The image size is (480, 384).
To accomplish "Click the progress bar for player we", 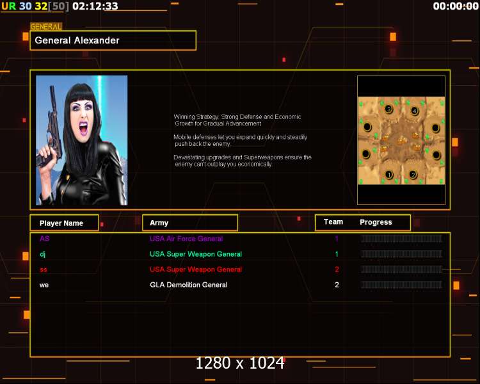I will tap(402, 285).
